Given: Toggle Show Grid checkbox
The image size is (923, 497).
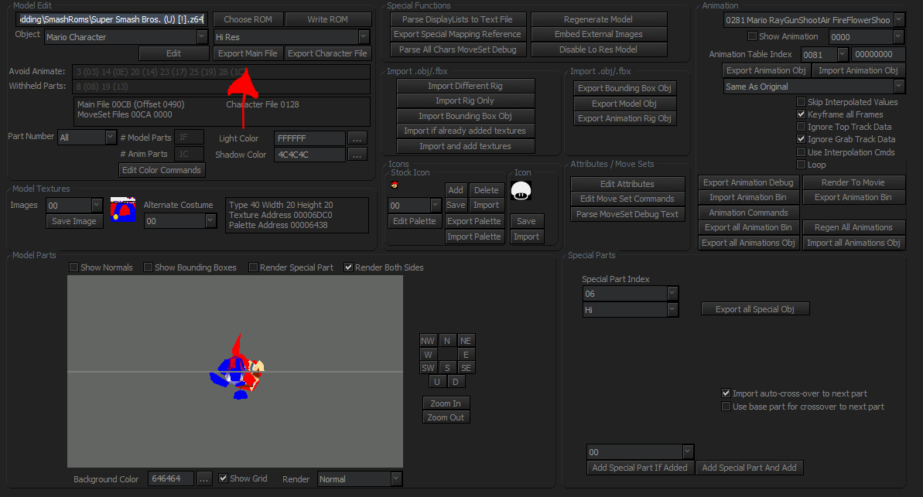Looking at the screenshot, I should click(x=223, y=478).
